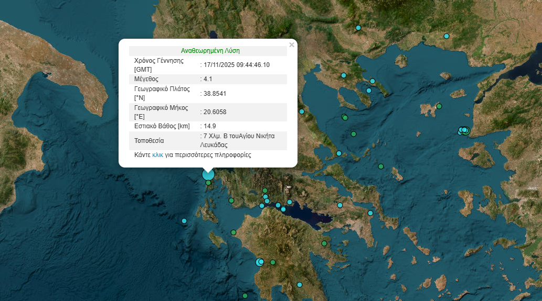Select the green marker in Argolis, eastern Peloponnese
Image resolution: width=542 pixels, height=301 pixels.
[324, 243]
